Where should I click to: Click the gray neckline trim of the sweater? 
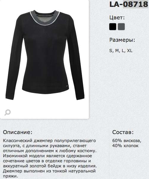pyautogui.click(x=44, y=20)
